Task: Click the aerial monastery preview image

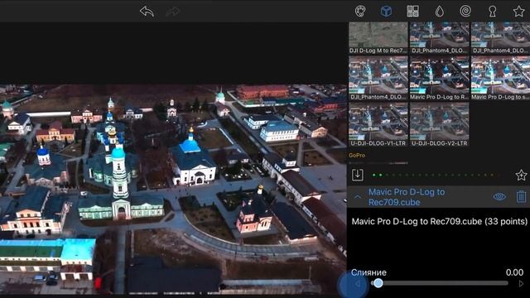Action: (x=173, y=190)
